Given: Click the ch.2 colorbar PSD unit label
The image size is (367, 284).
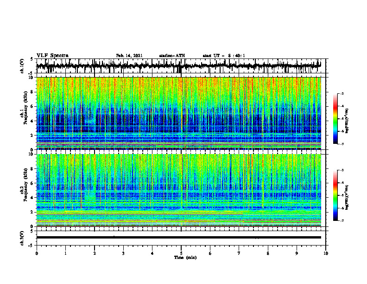Looking at the screenshot, I should click(x=347, y=197).
